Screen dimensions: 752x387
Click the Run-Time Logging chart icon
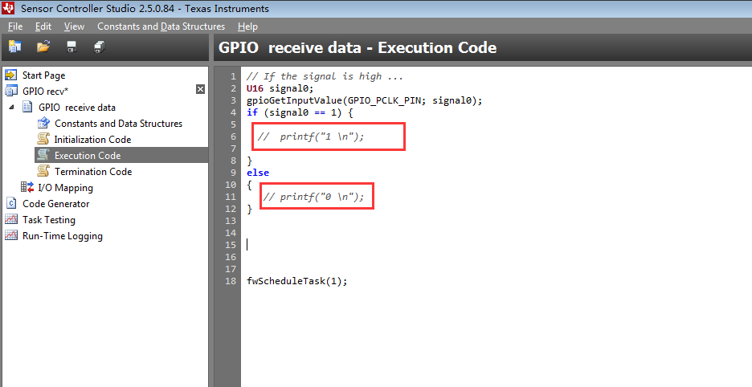point(11,235)
